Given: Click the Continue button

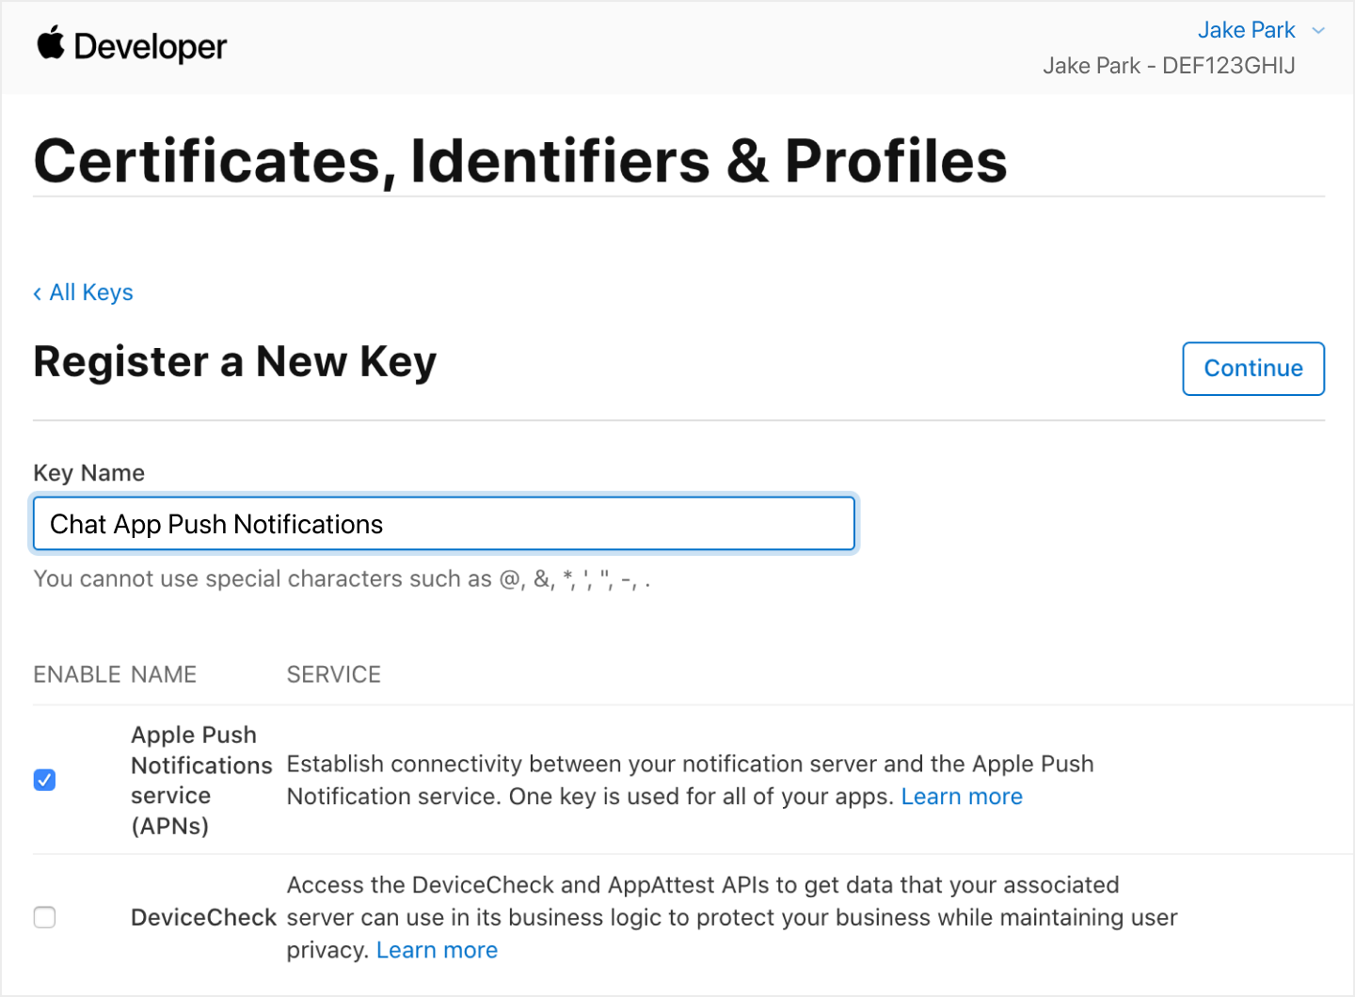Looking at the screenshot, I should coord(1252,369).
